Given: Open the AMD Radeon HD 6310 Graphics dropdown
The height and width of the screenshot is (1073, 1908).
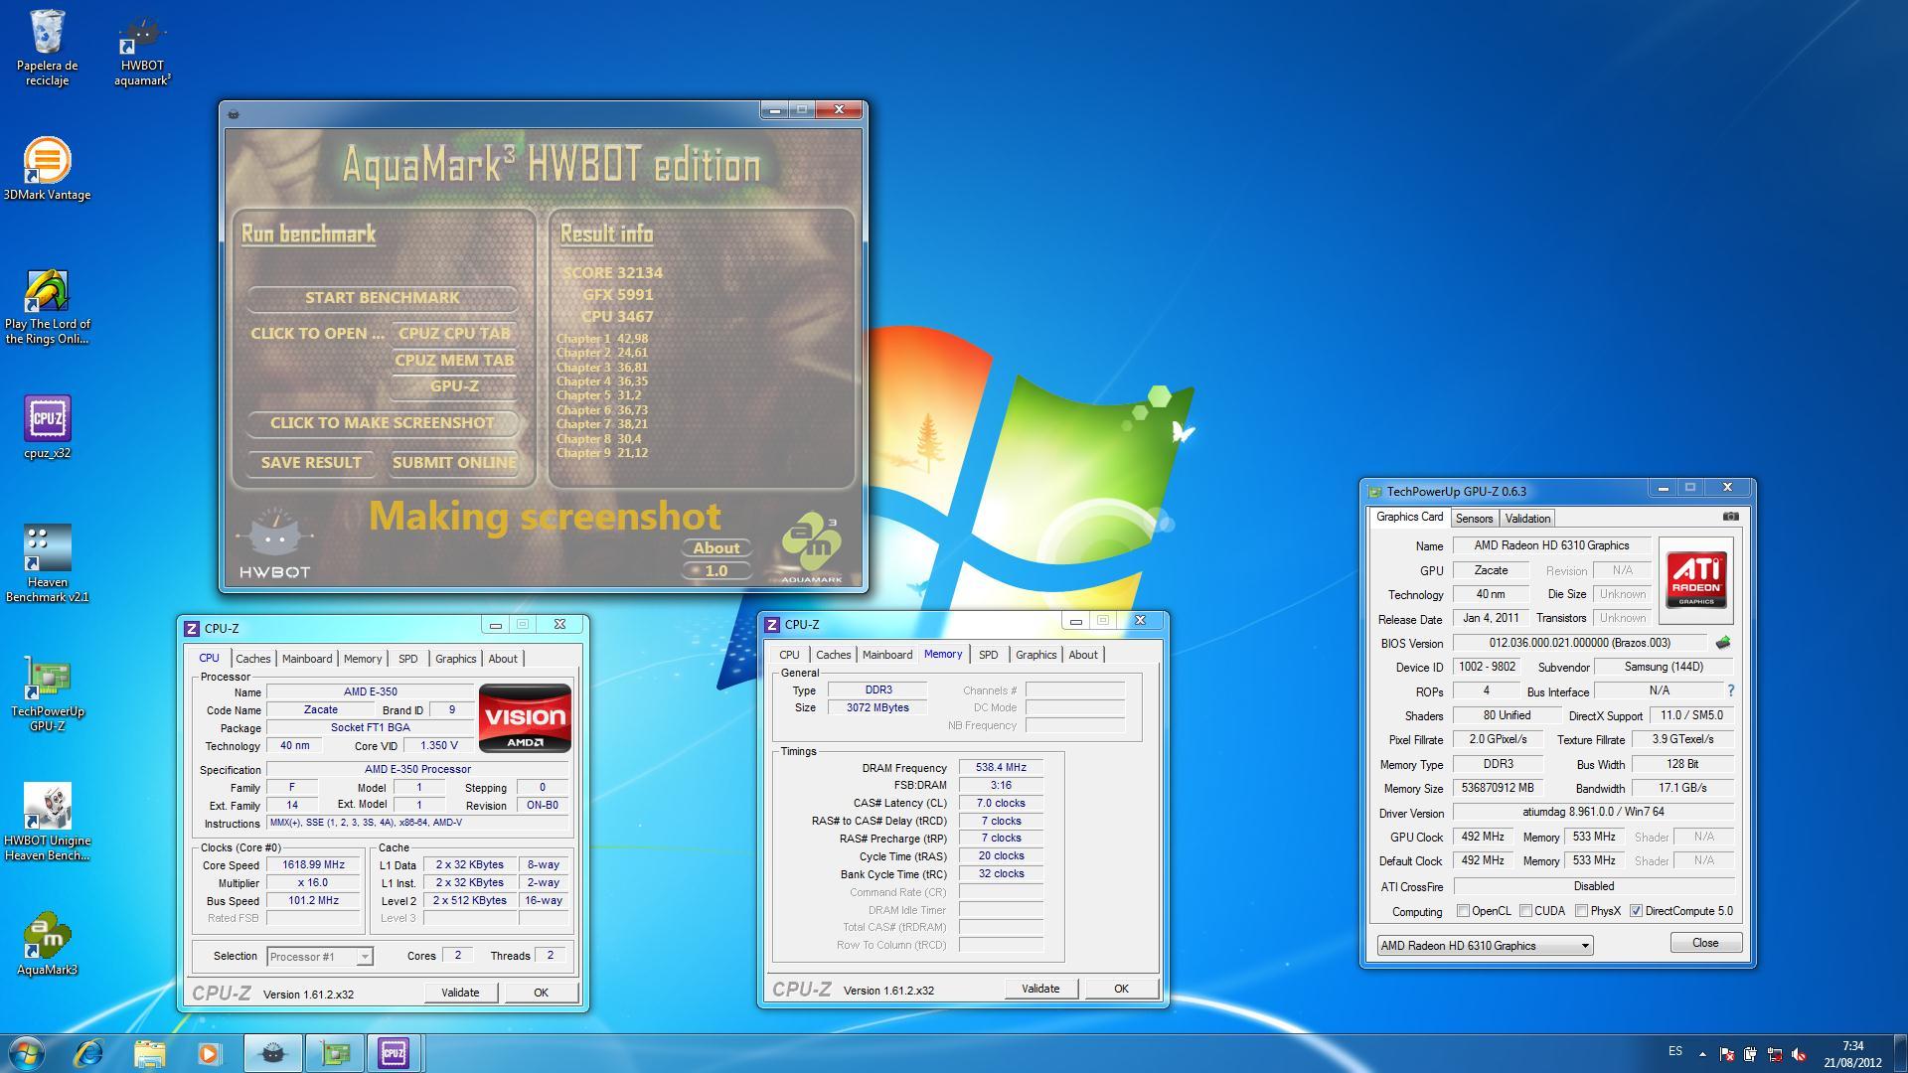Looking at the screenshot, I should pyautogui.click(x=1485, y=946).
